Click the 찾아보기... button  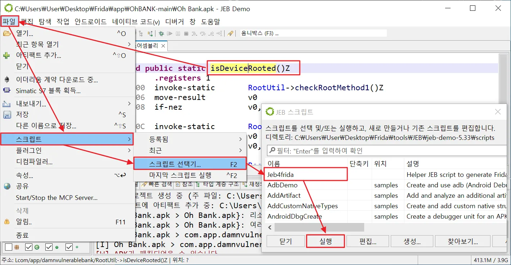click(x=463, y=241)
